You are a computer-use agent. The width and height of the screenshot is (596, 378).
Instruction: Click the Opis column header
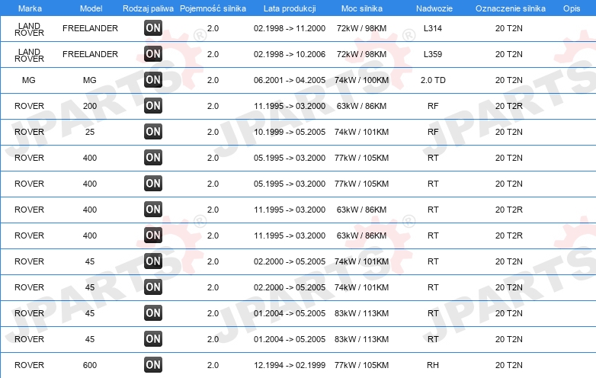click(572, 8)
